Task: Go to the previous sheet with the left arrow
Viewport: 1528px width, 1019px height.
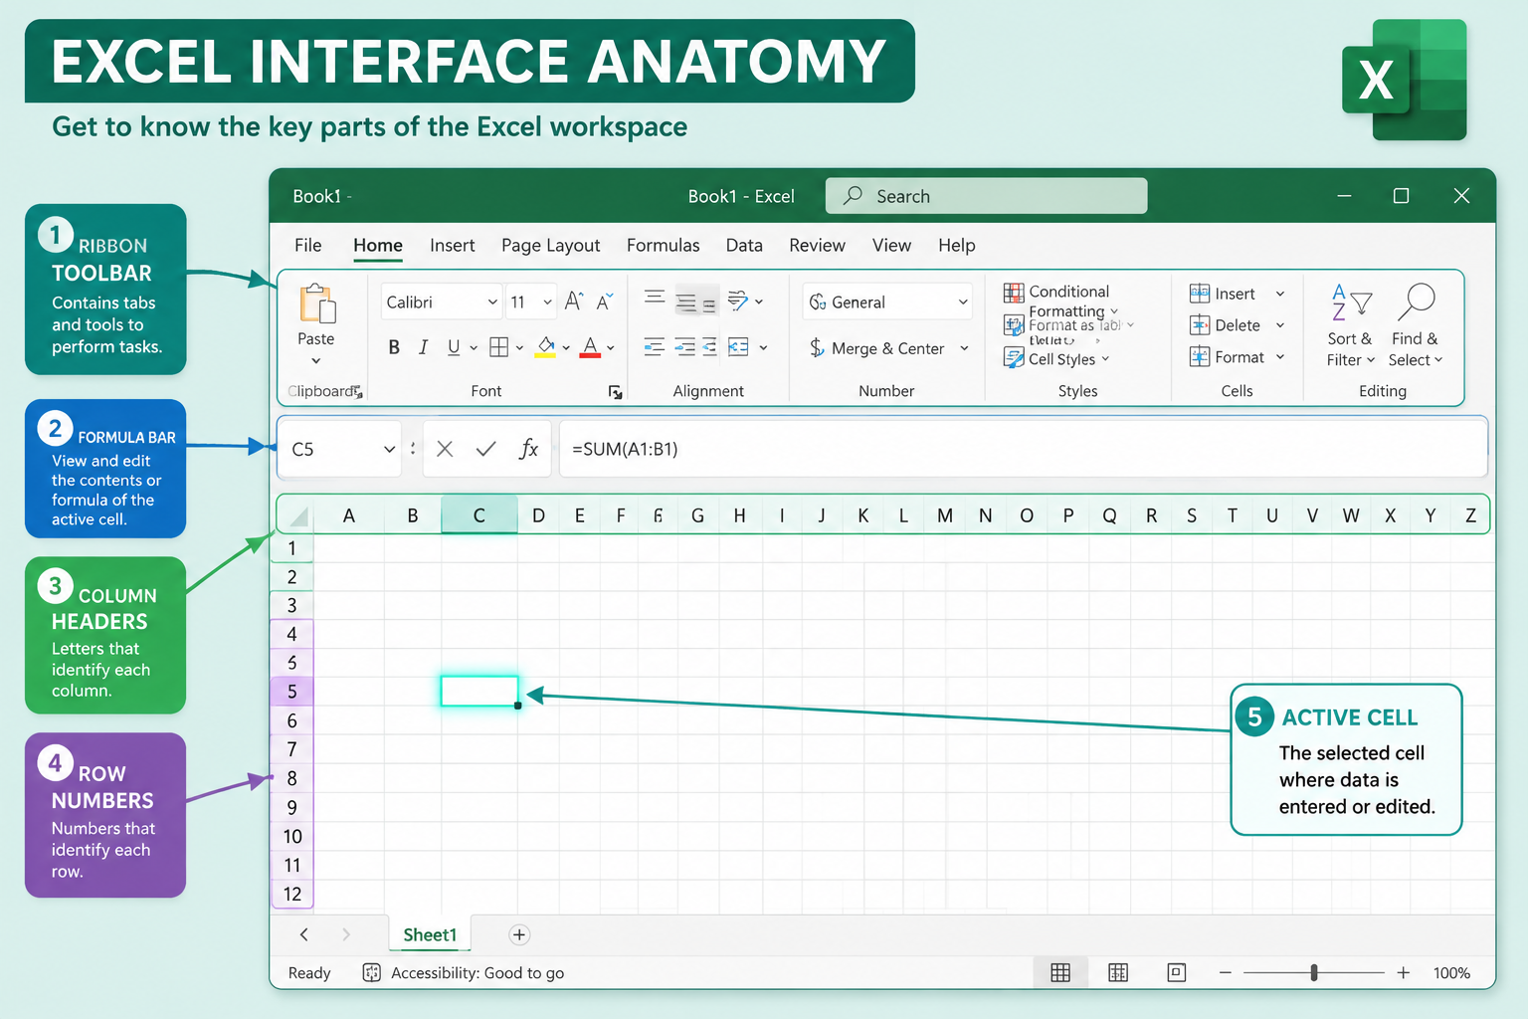Action: click(304, 934)
